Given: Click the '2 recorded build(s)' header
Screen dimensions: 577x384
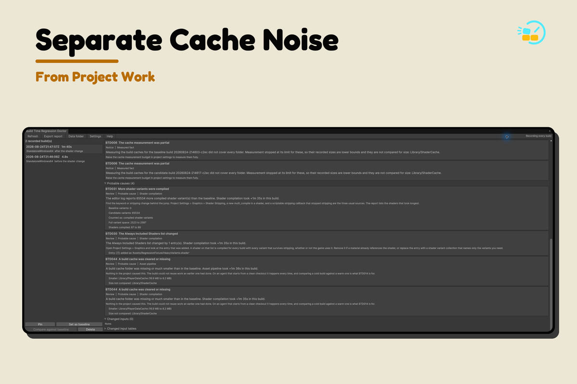Looking at the screenshot, I should [39, 141].
